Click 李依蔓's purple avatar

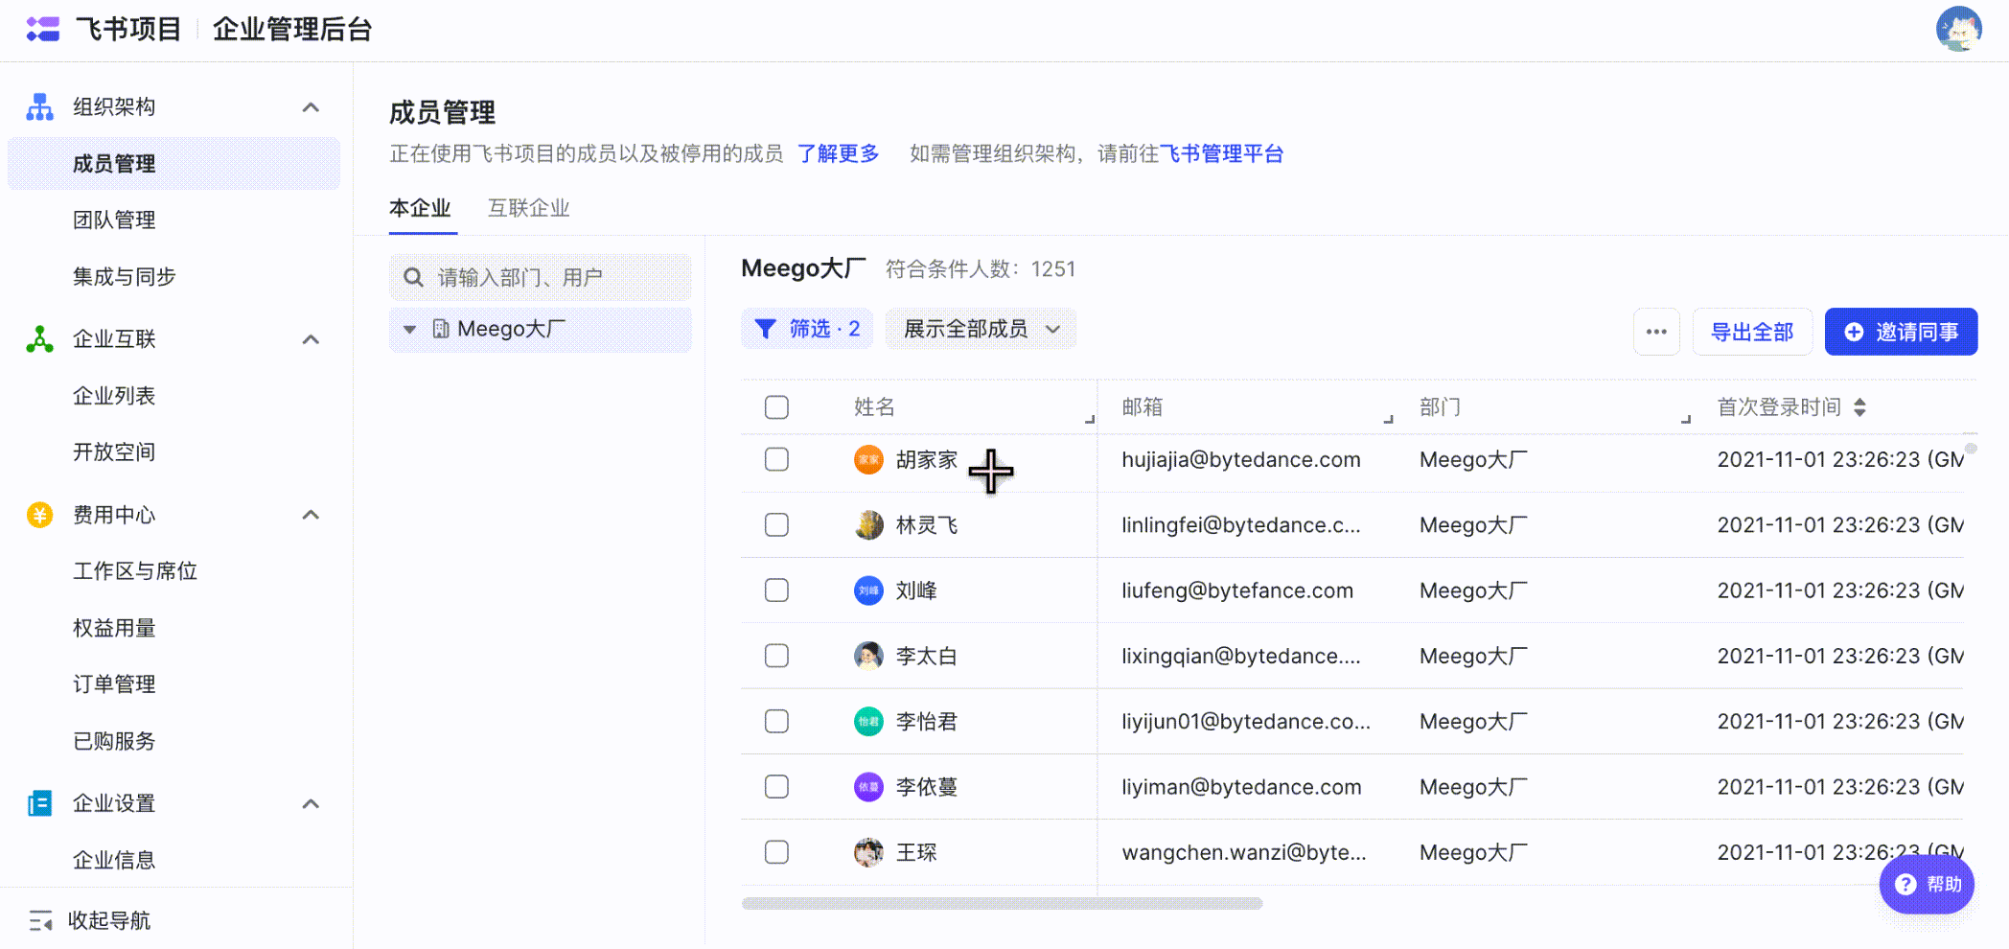point(868,787)
